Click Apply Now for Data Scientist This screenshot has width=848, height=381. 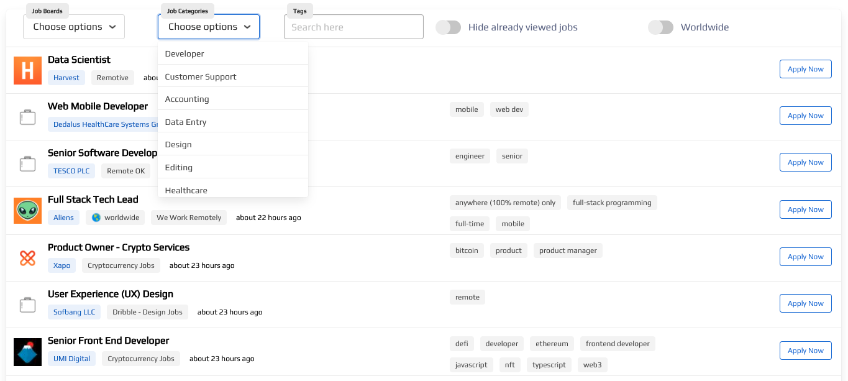pos(805,69)
